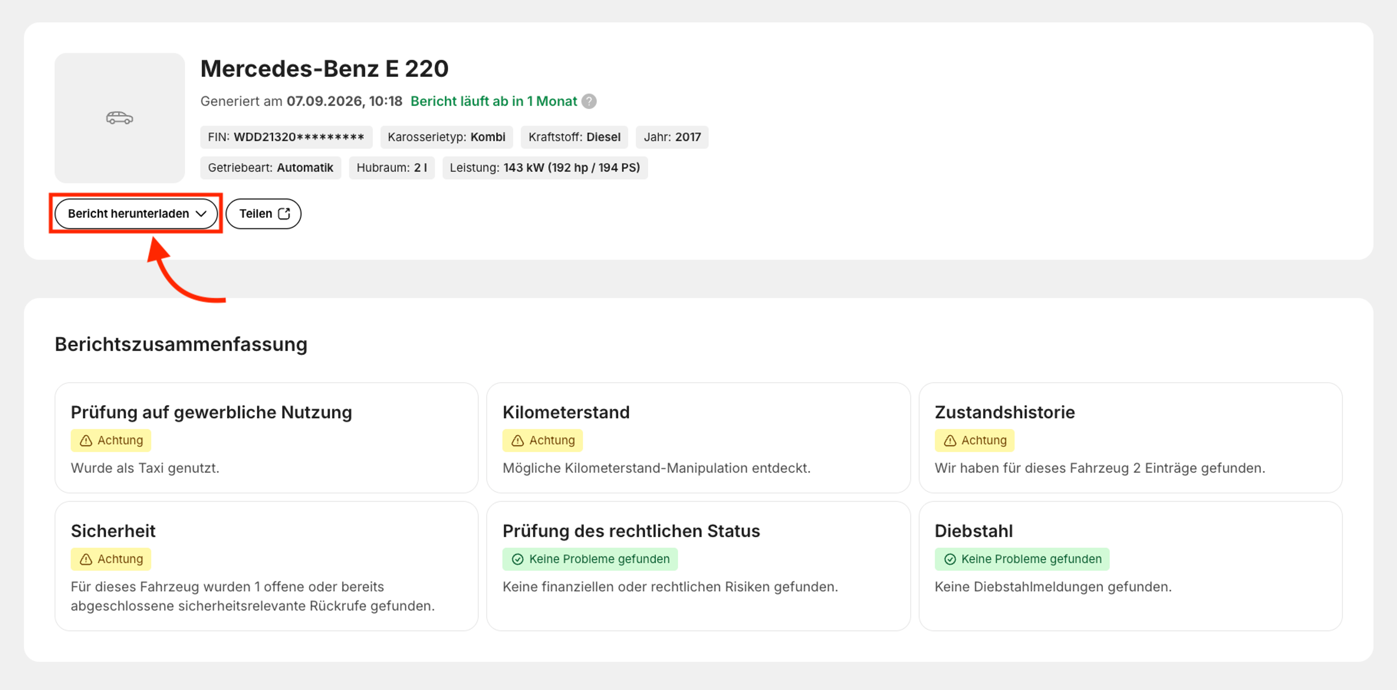The width and height of the screenshot is (1397, 690).
Task: Open the Kilometerstand card title
Action: pyautogui.click(x=566, y=412)
